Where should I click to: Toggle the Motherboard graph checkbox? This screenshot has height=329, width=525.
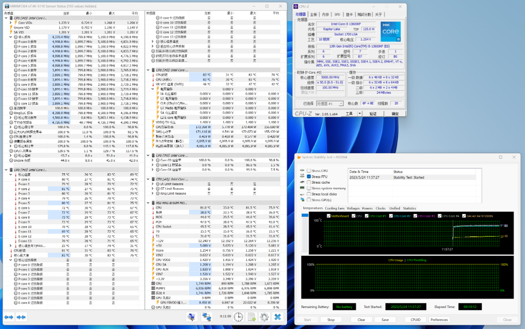coord(329,216)
